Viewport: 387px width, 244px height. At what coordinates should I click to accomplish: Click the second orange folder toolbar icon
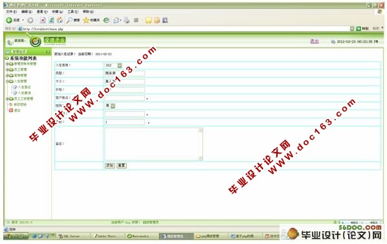point(157,20)
